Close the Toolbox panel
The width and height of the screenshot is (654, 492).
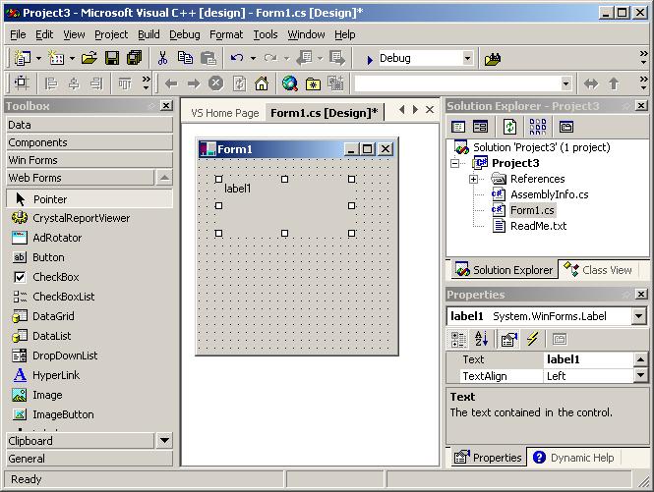(x=166, y=106)
